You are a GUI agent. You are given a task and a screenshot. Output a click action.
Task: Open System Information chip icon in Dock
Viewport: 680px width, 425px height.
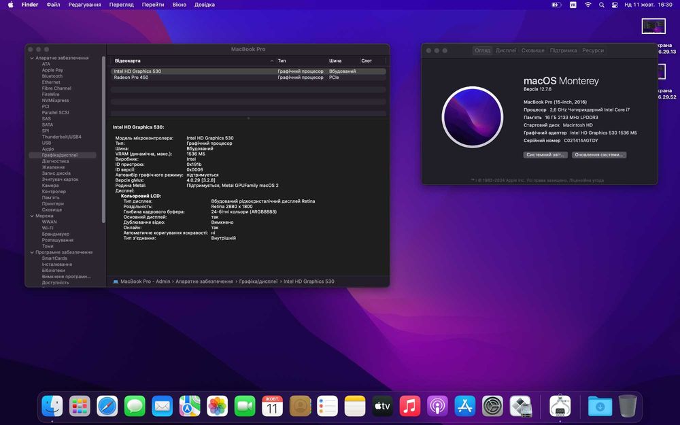point(560,407)
